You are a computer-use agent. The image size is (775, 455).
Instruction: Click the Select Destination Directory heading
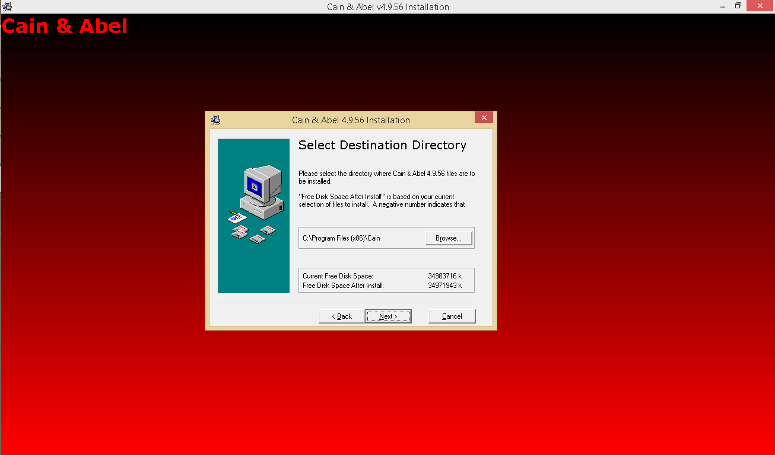click(382, 145)
